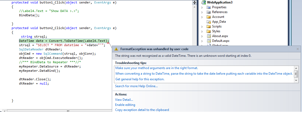Close the FormatException dialog
Image resolution: width=302 pixels, height=128 pixels.
297,49
